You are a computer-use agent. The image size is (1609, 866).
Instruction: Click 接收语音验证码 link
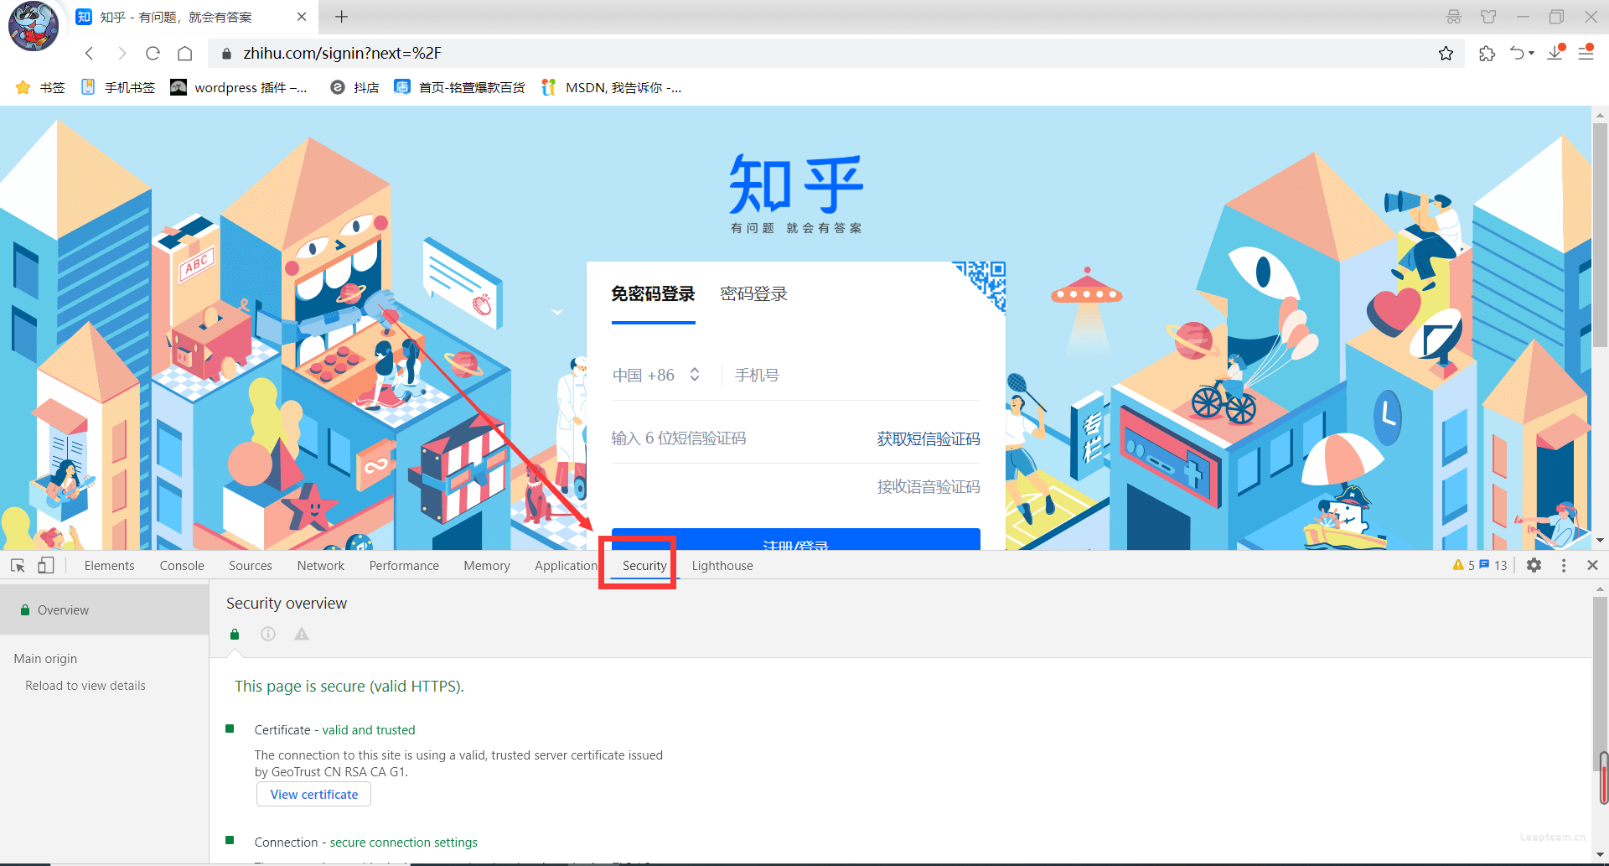[929, 487]
